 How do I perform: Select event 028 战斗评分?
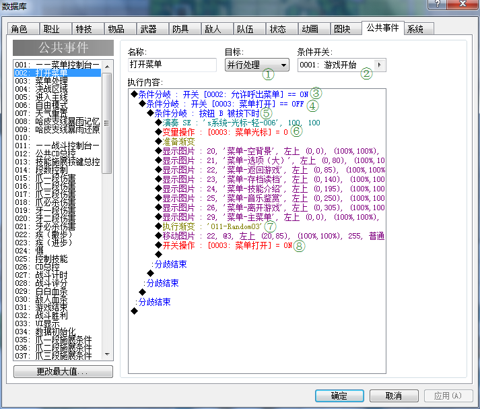click(x=57, y=283)
